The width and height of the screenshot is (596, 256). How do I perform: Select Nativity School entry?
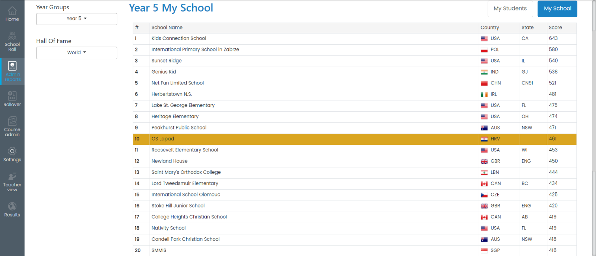pos(168,228)
